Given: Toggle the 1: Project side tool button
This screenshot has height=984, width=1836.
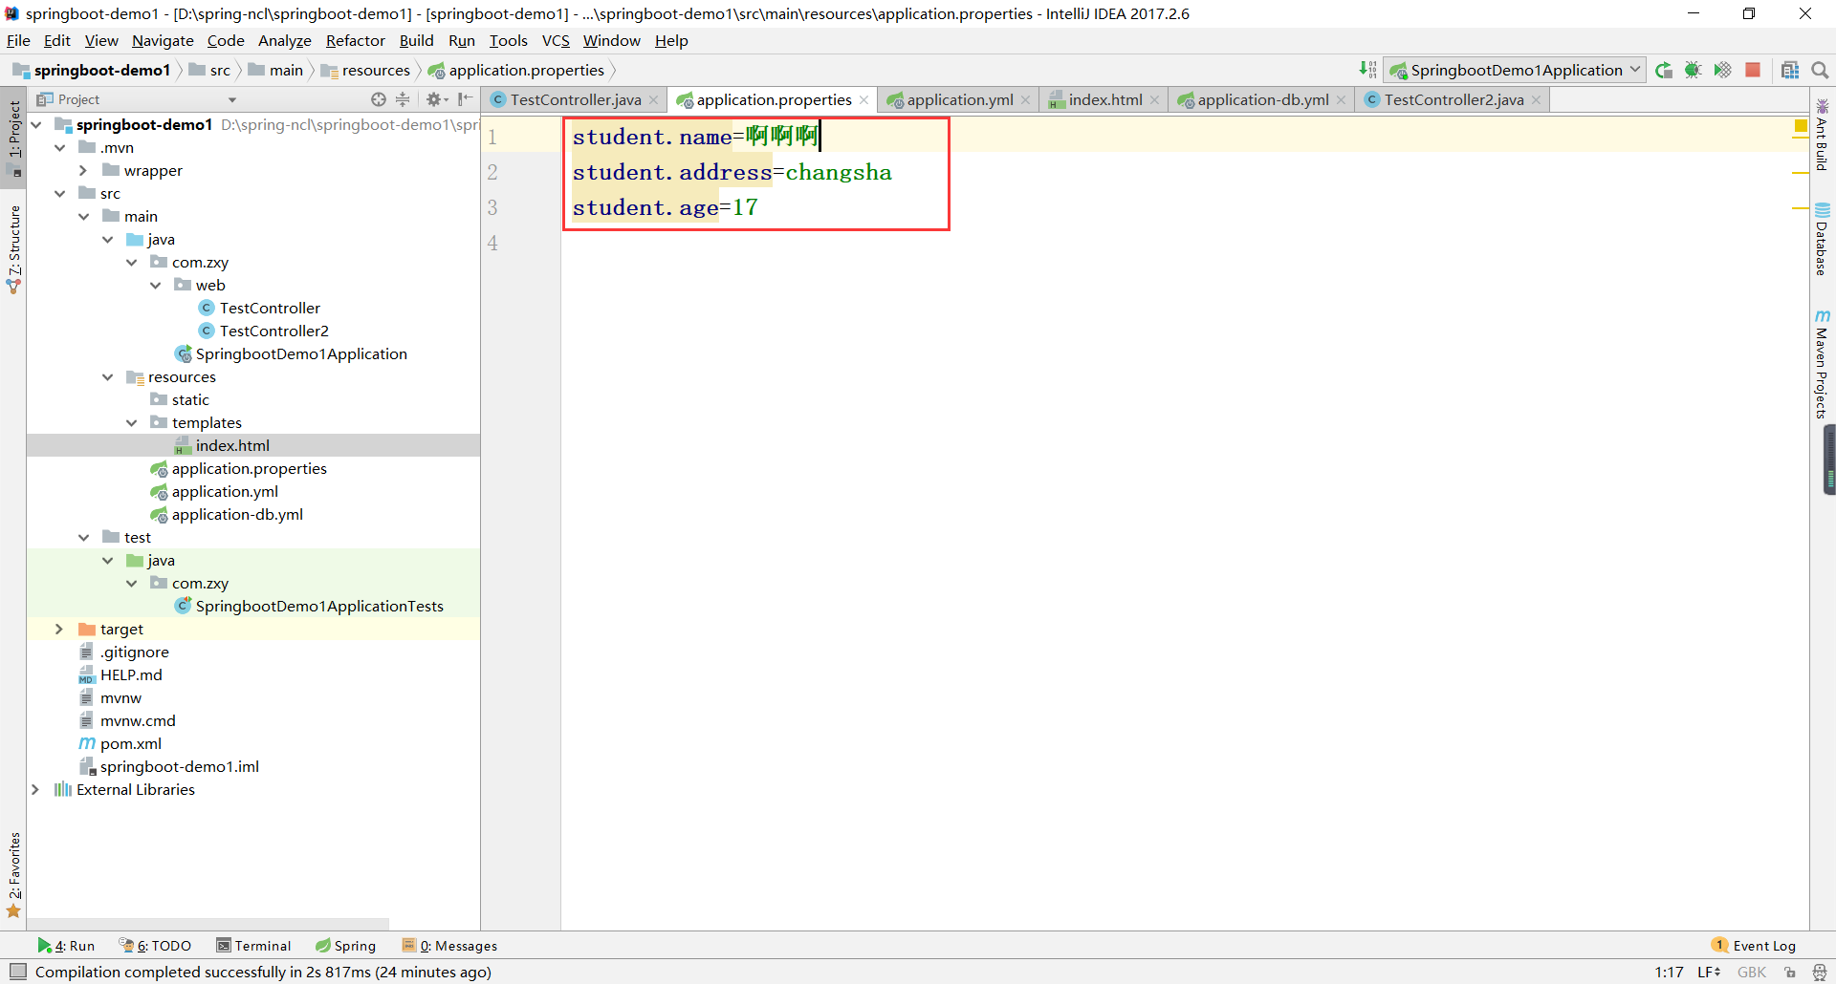Looking at the screenshot, I should 13,139.
